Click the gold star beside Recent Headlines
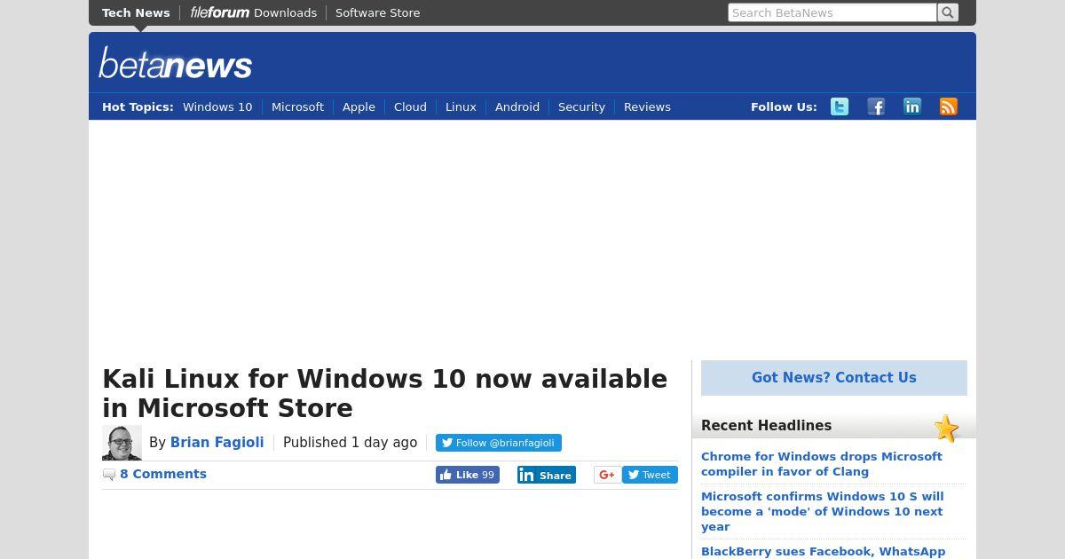The width and height of the screenshot is (1065, 559). (946, 429)
